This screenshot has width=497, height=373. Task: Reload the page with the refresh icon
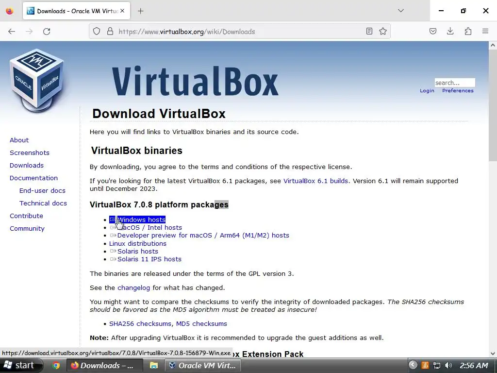click(x=47, y=32)
